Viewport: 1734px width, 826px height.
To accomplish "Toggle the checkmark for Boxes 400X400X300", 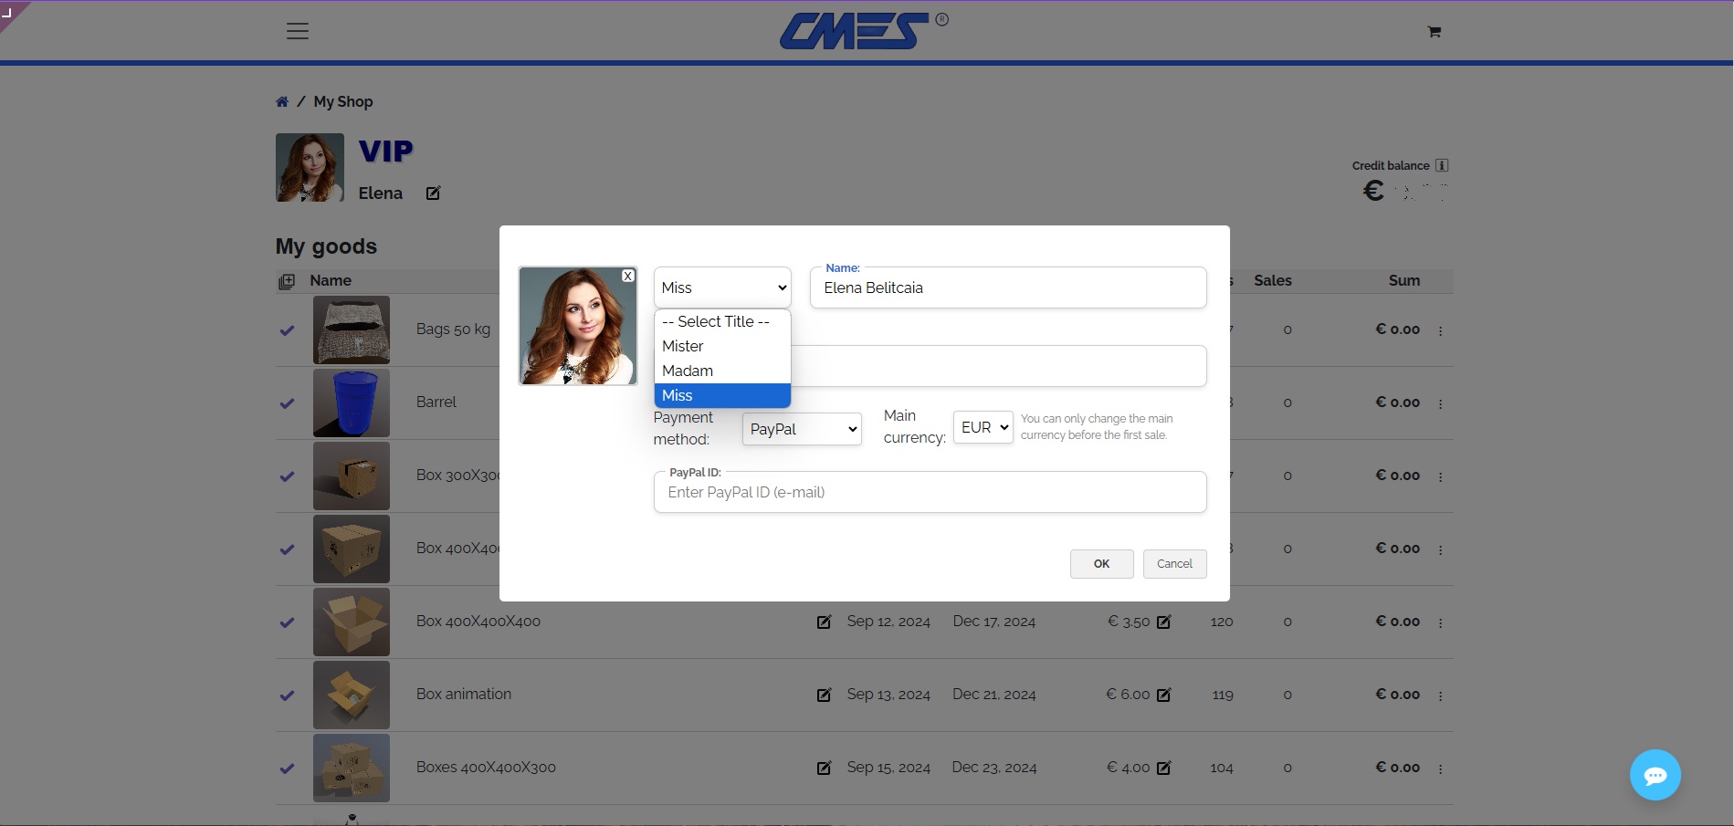I will (x=288, y=768).
